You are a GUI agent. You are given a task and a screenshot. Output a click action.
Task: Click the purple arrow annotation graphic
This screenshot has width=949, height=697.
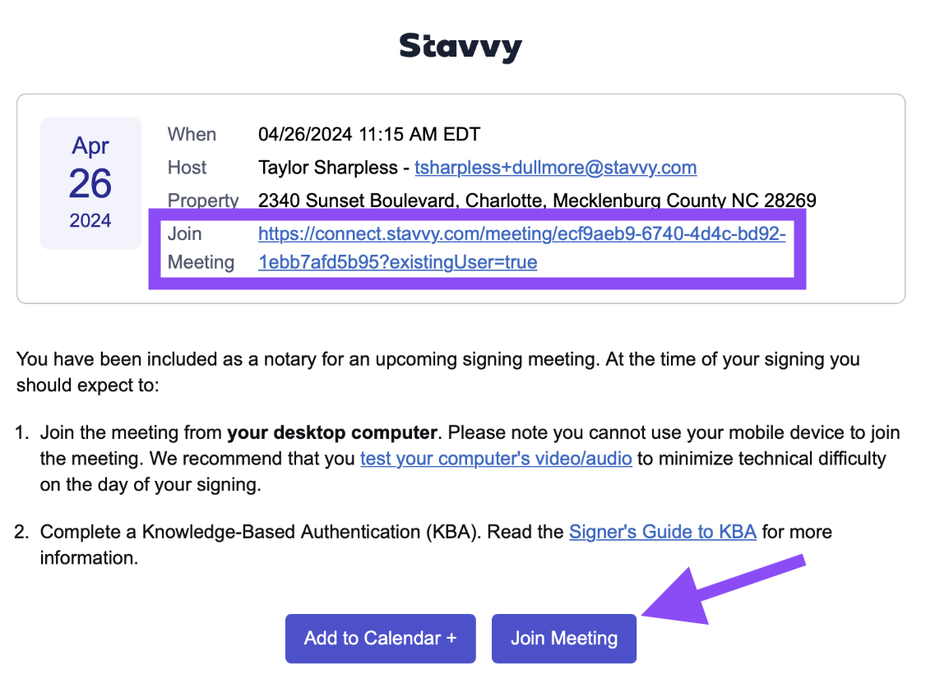724,589
